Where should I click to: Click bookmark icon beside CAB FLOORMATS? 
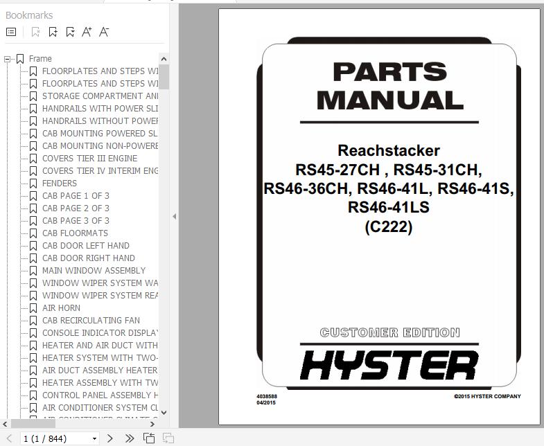pyautogui.click(x=33, y=234)
